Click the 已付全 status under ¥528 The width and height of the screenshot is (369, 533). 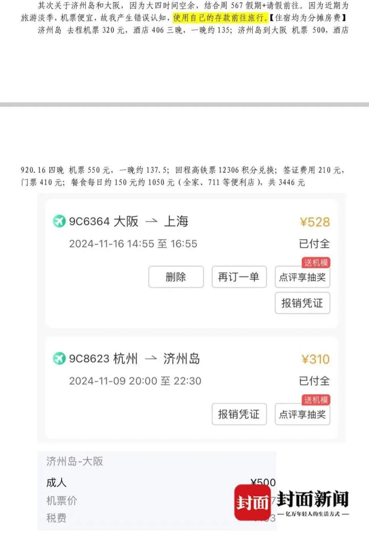[x=314, y=244]
